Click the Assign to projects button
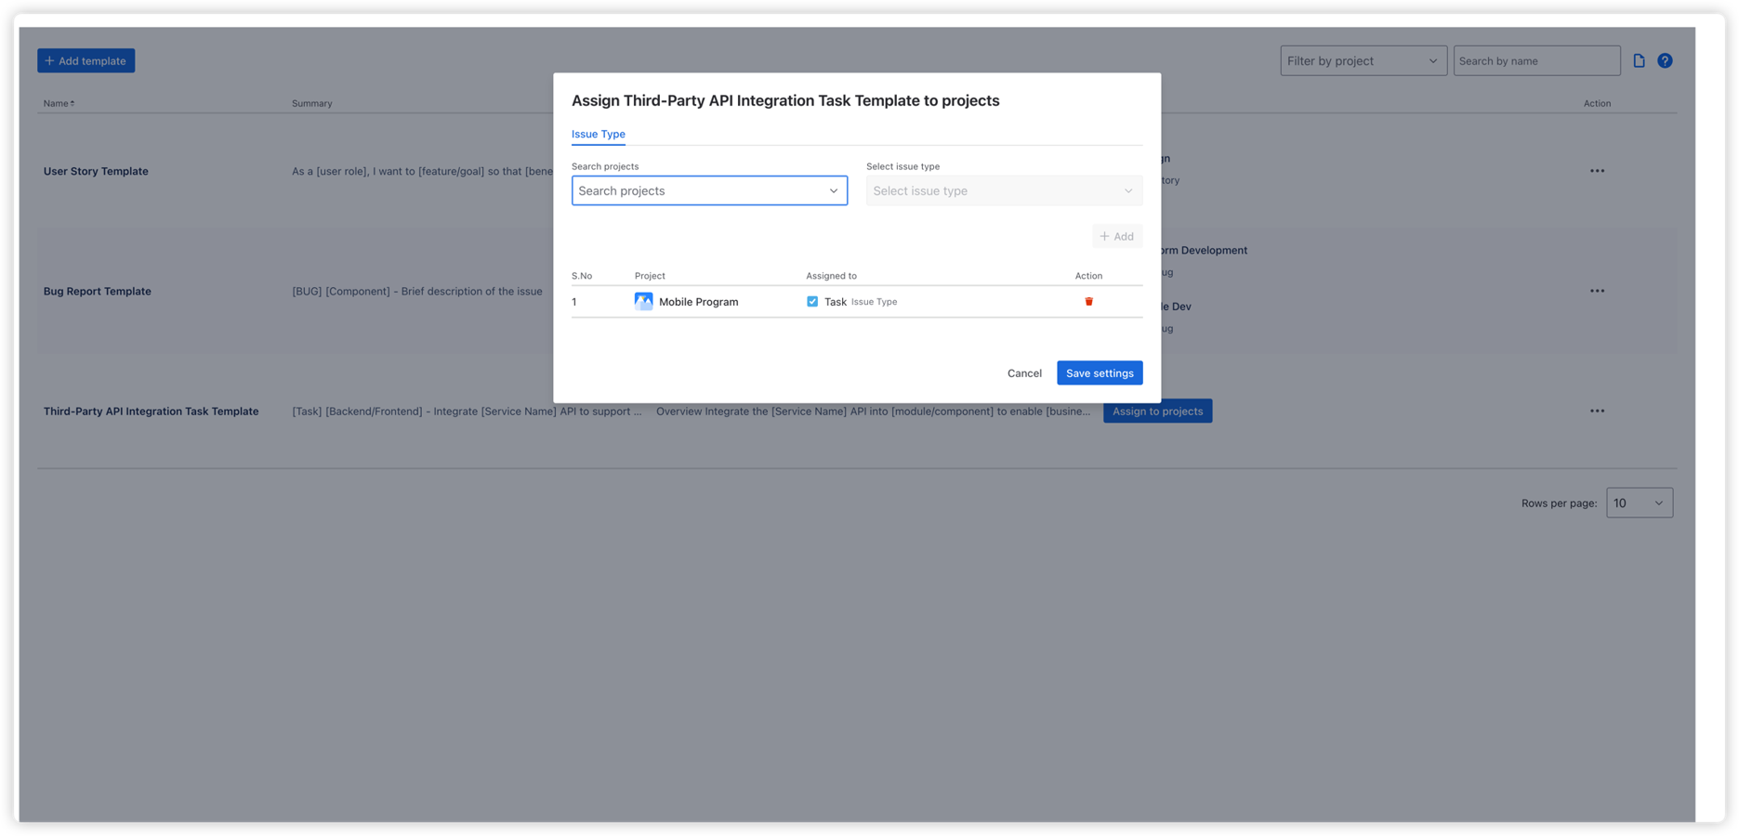The height and width of the screenshot is (836, 1739). [x=1157, y=410]
